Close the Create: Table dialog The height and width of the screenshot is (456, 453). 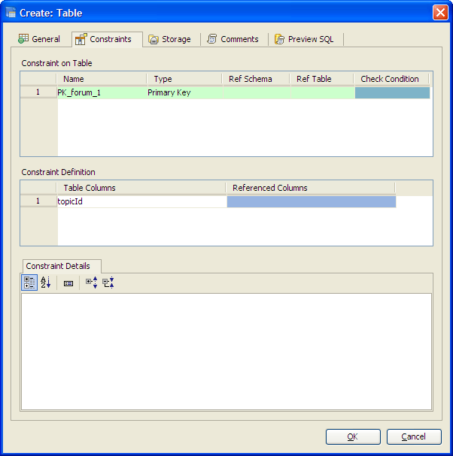[440, 13]
